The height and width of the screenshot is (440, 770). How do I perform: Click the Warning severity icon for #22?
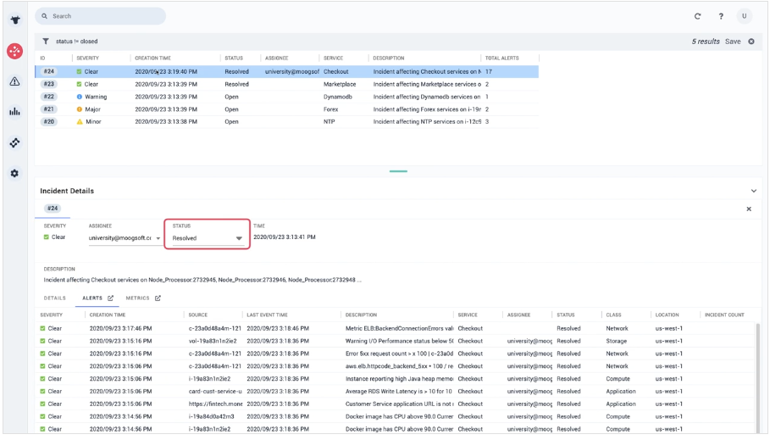tap(80, 97)
